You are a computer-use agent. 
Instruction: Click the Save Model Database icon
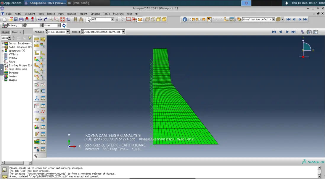click(16, 19)
